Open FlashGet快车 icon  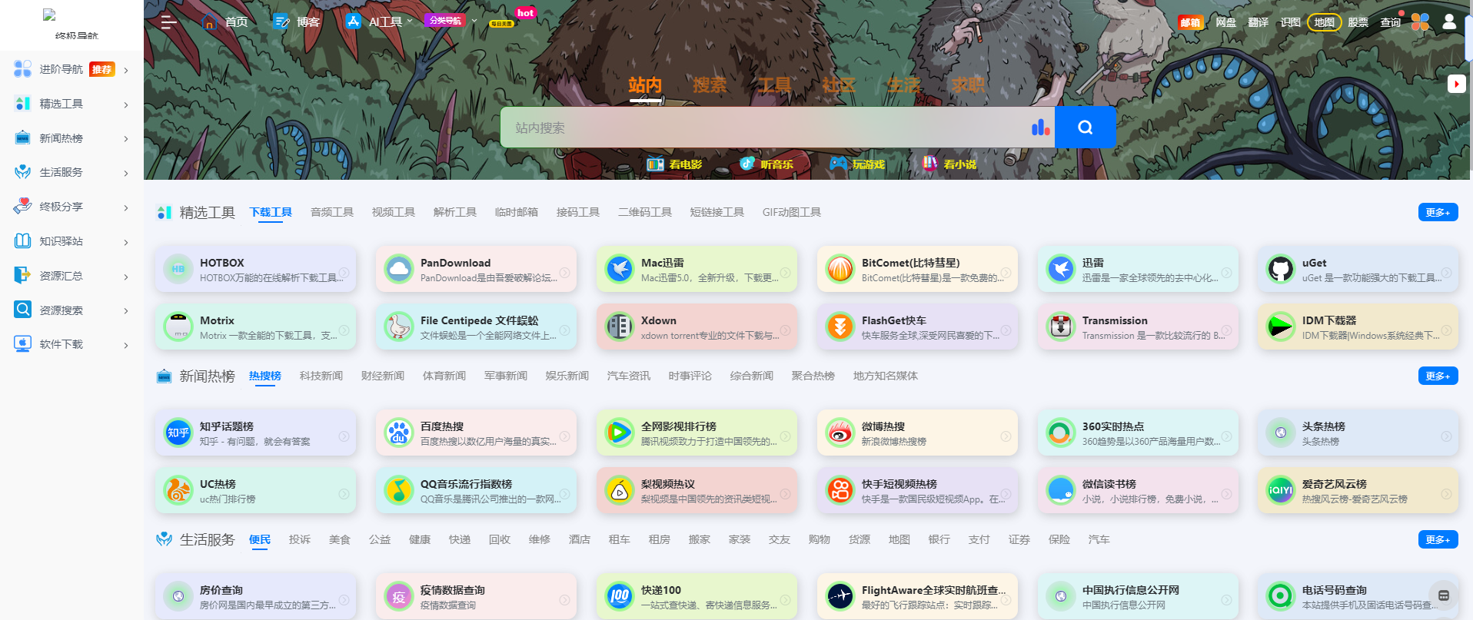point(840,327)
